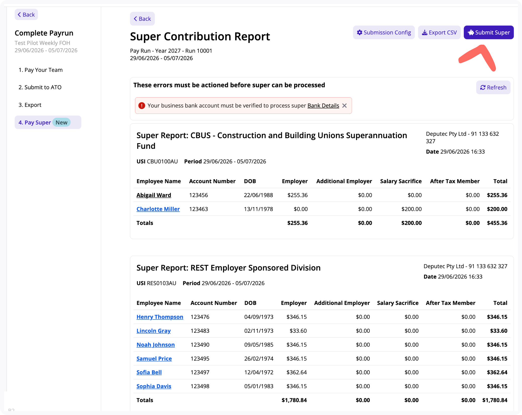Viewport: 522px width, 415px height.
Task: Click the CBUS Salary Sacrifice column header
Action: click(x=401, y=181)
